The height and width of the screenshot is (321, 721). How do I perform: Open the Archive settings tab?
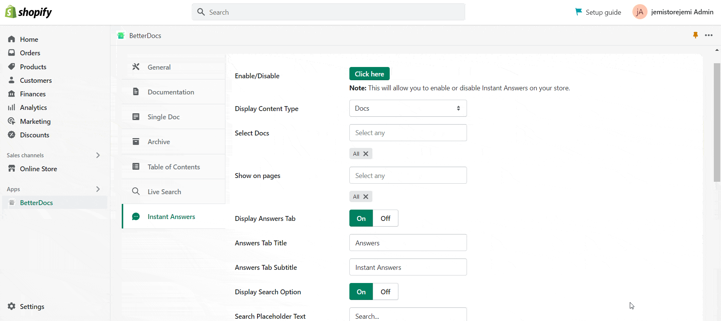(x=174, y=142)
